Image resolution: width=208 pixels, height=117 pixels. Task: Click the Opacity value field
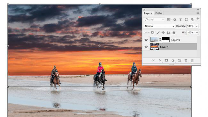(x=190, y=26)
